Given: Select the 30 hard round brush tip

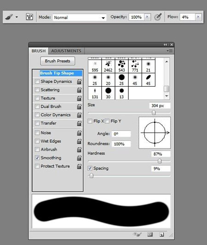Looking at the screenshot, I should (x=108, y=93).
